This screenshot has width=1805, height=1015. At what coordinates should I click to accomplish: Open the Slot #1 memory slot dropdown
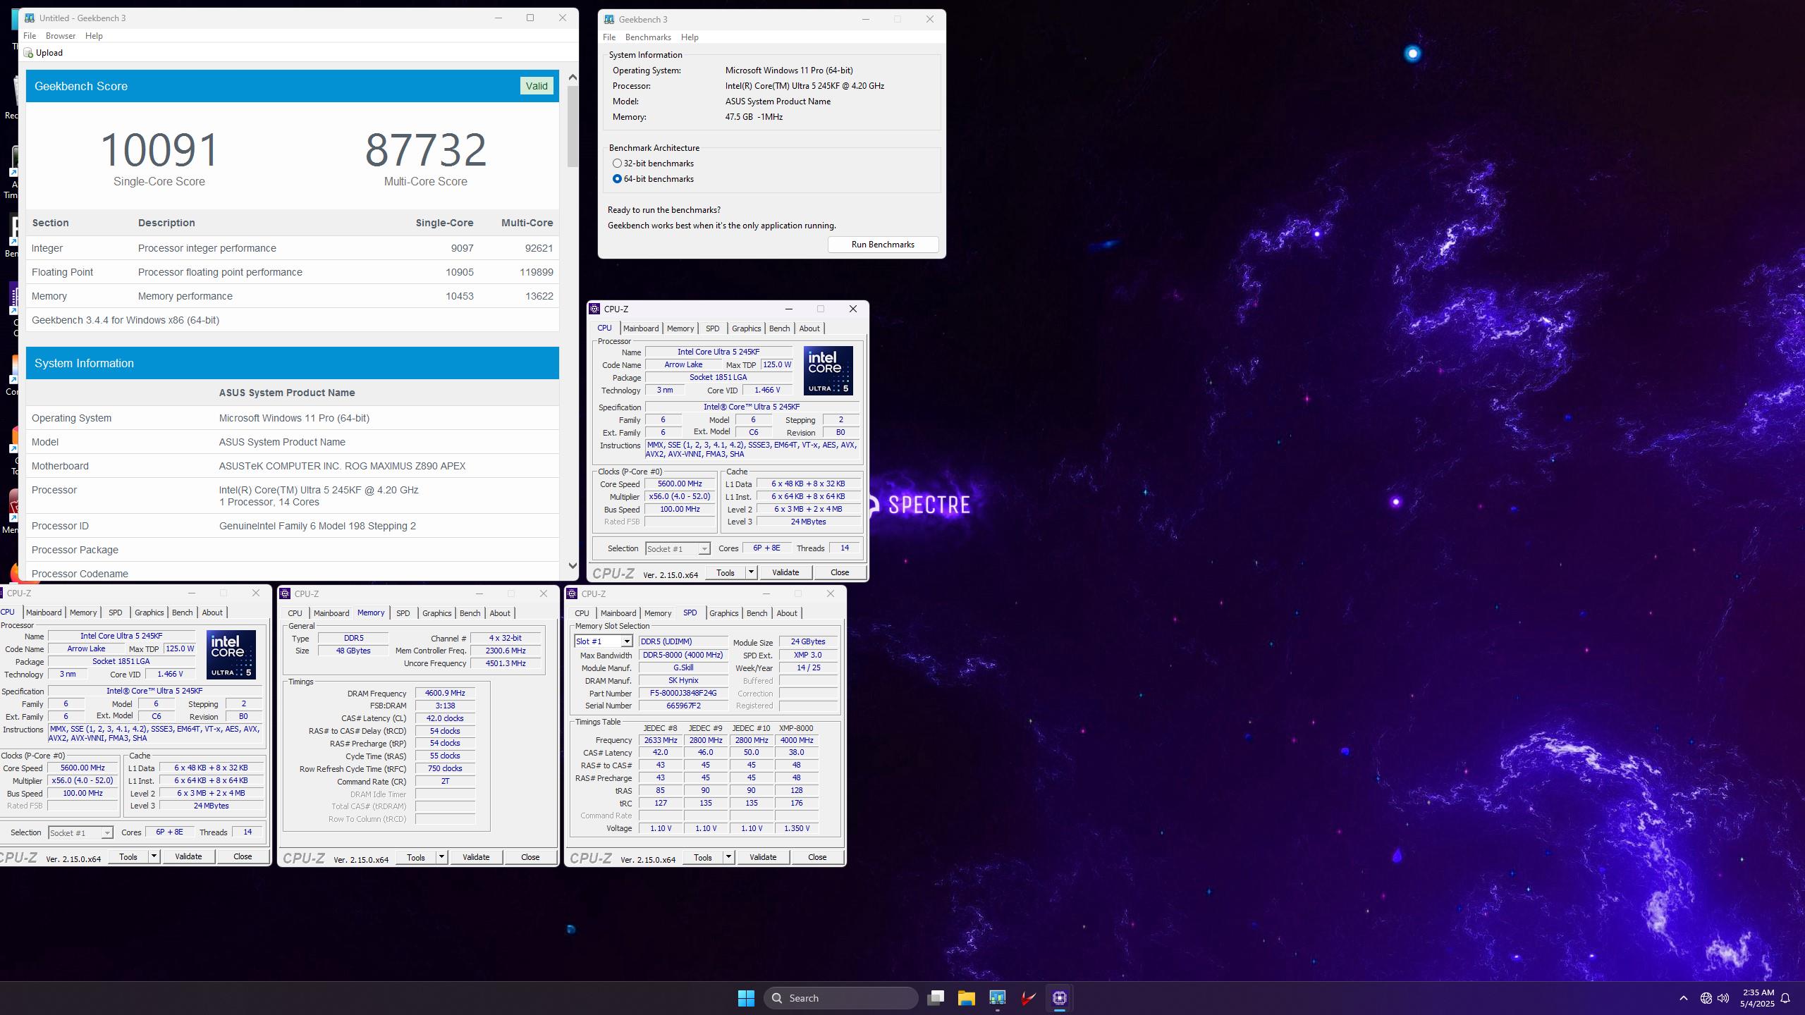tap(626, 641)
